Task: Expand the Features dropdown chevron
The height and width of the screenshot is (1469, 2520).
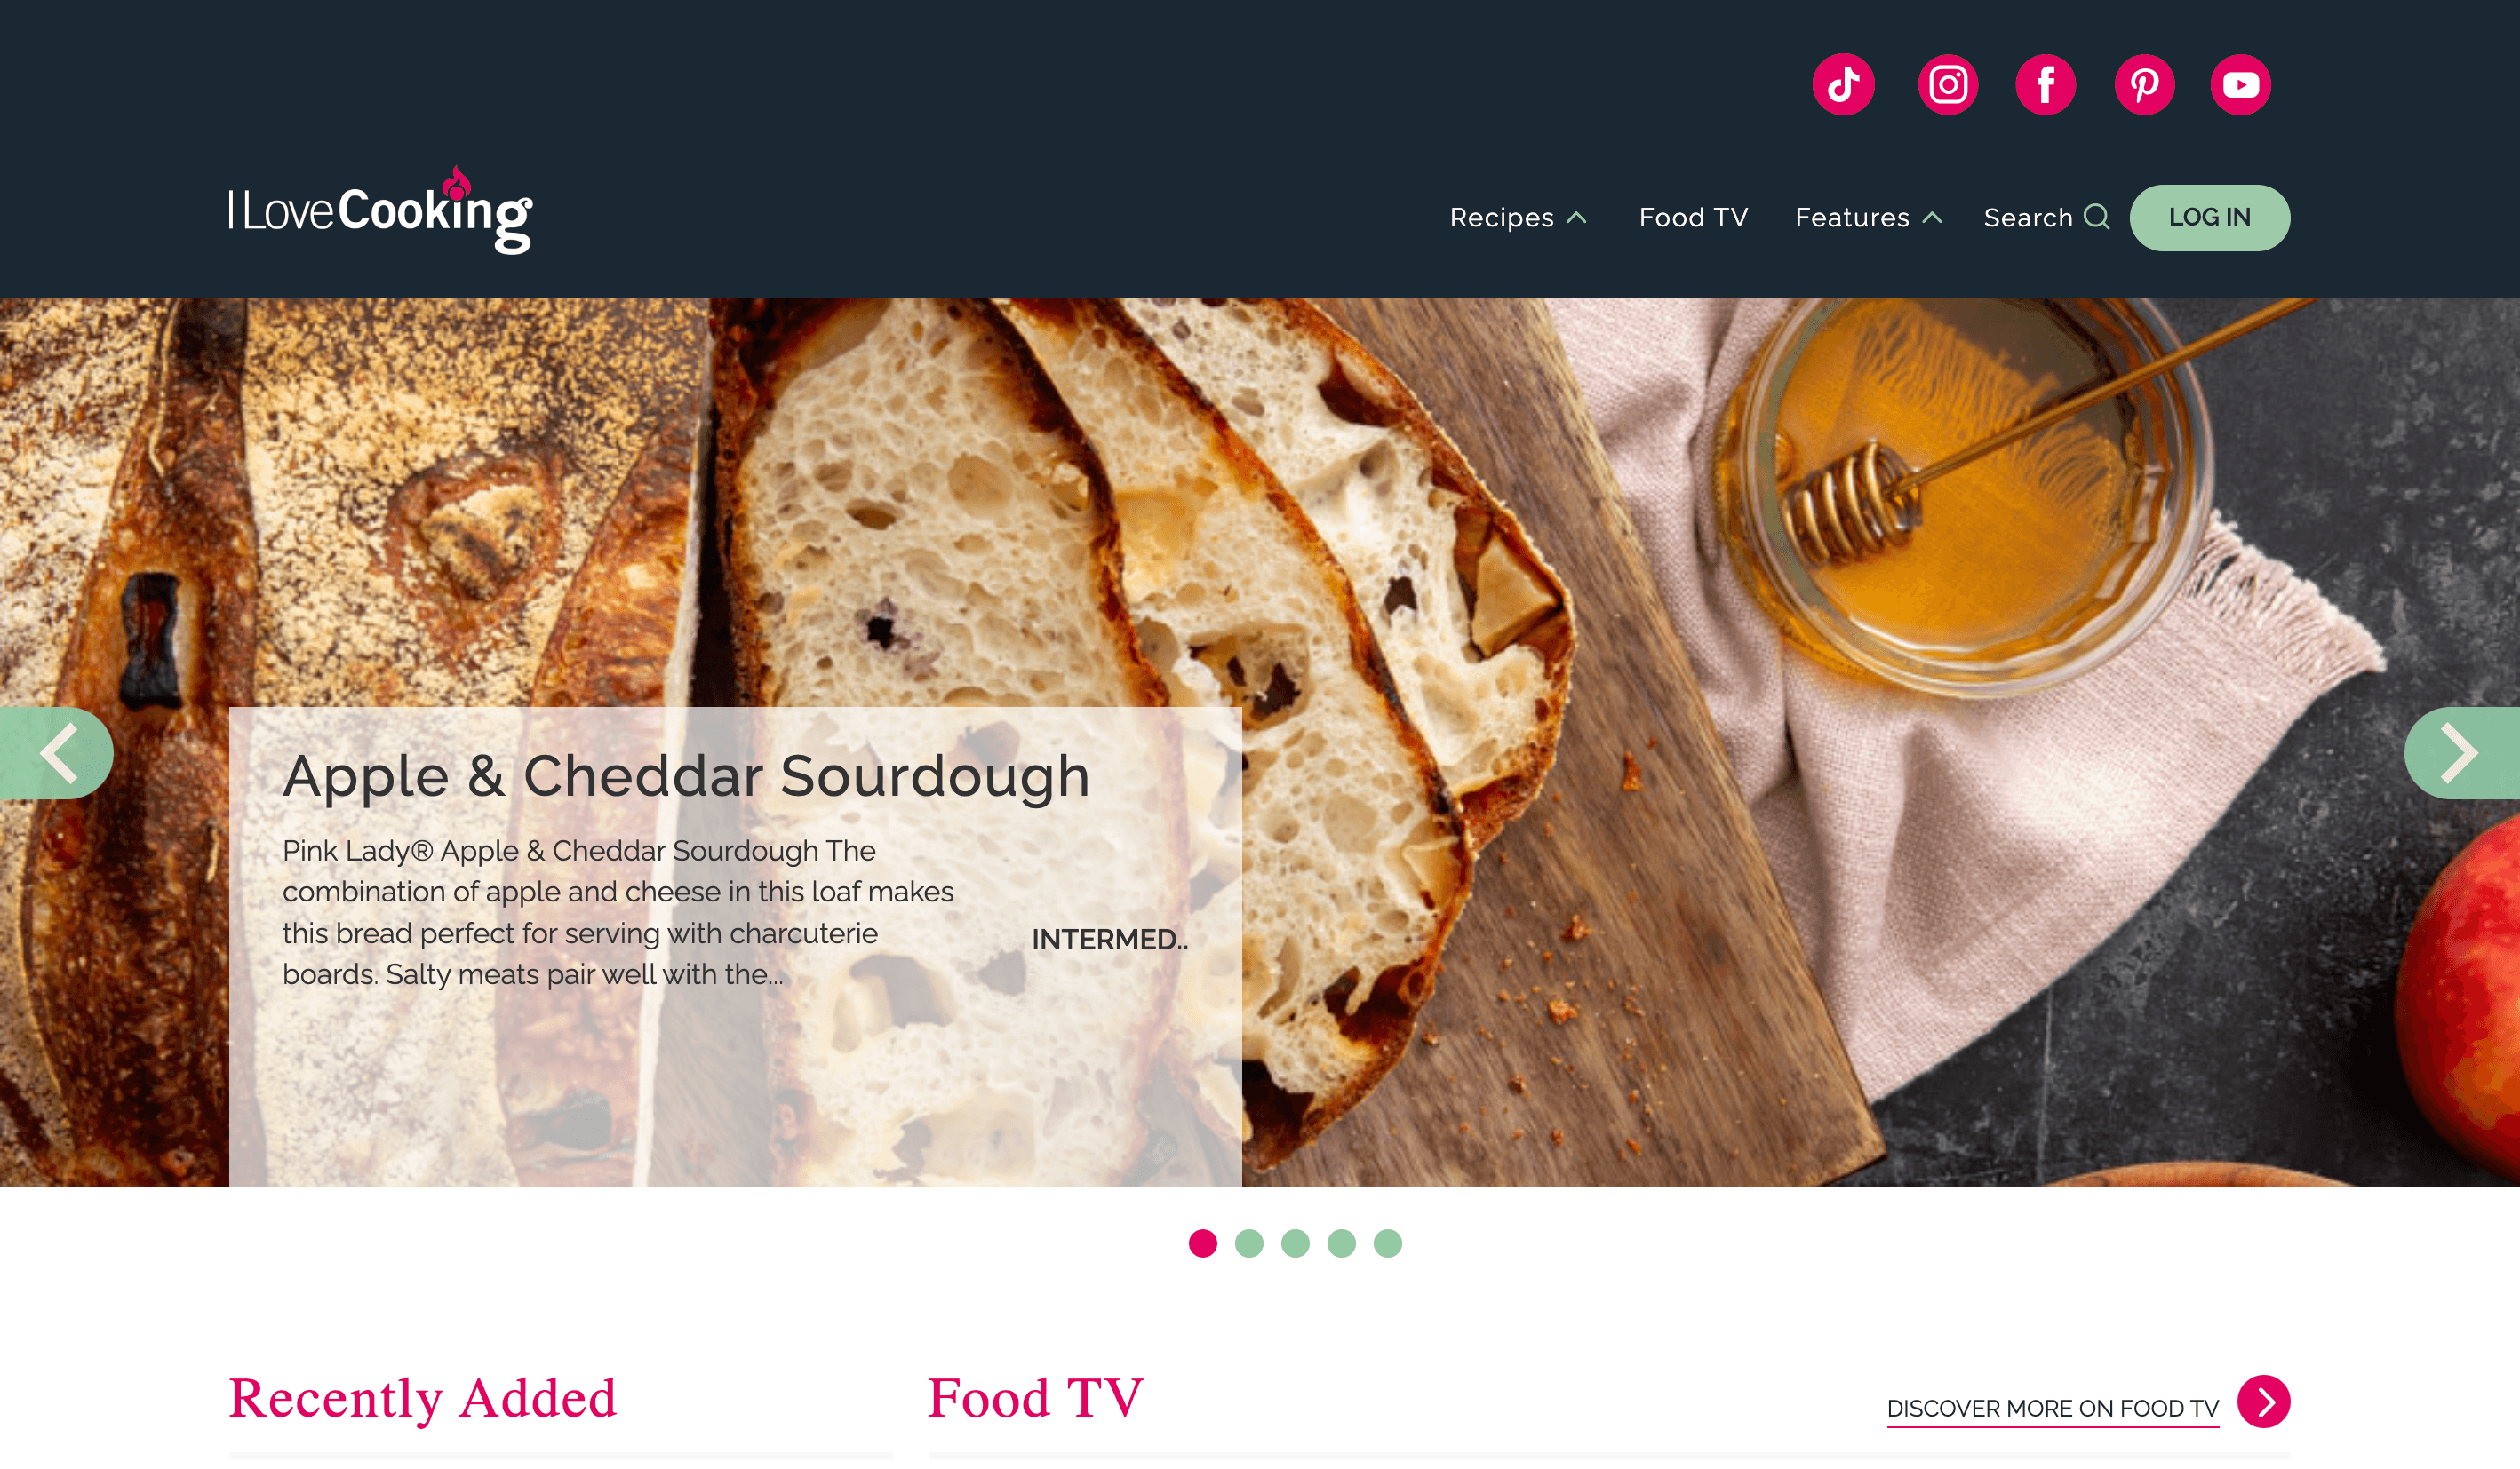Action: click(1932, 218)
